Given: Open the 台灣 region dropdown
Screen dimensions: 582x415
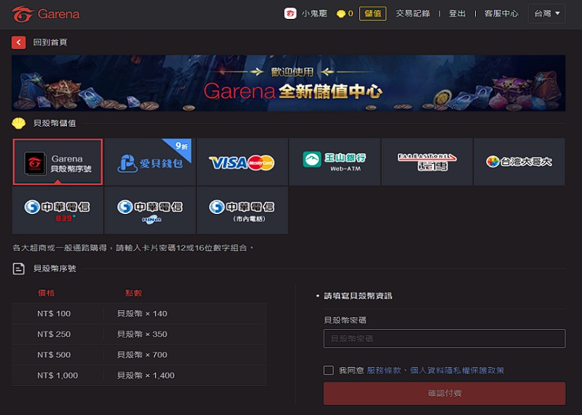Looking at the screenshot, I should [x=547, y=14].
